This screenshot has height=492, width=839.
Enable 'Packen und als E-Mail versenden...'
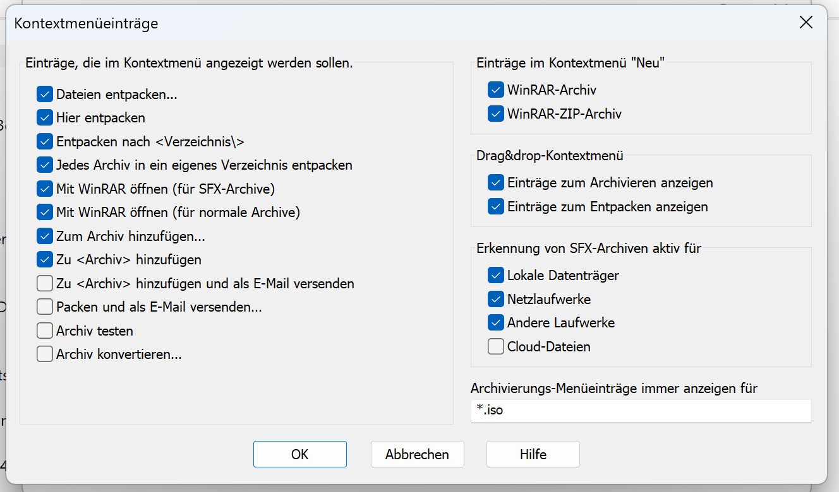click(45, 307)
